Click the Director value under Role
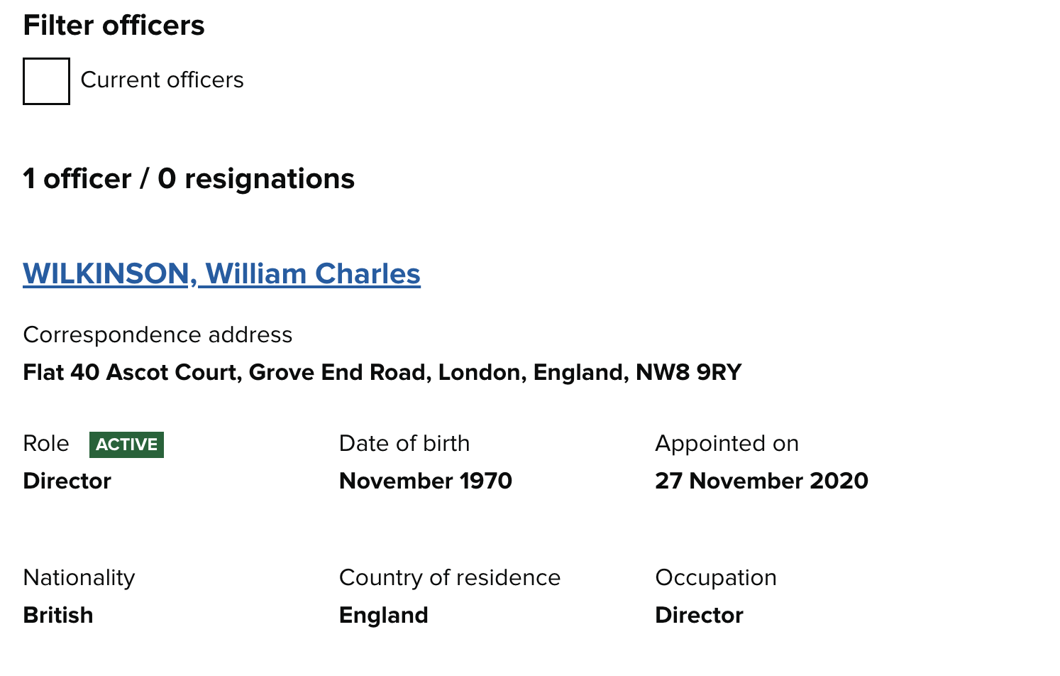 (67, 481)
